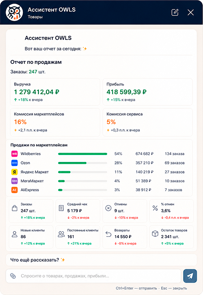Click the 86 new clients value
This screenshot has height=295, width=203.
[23, 237]
